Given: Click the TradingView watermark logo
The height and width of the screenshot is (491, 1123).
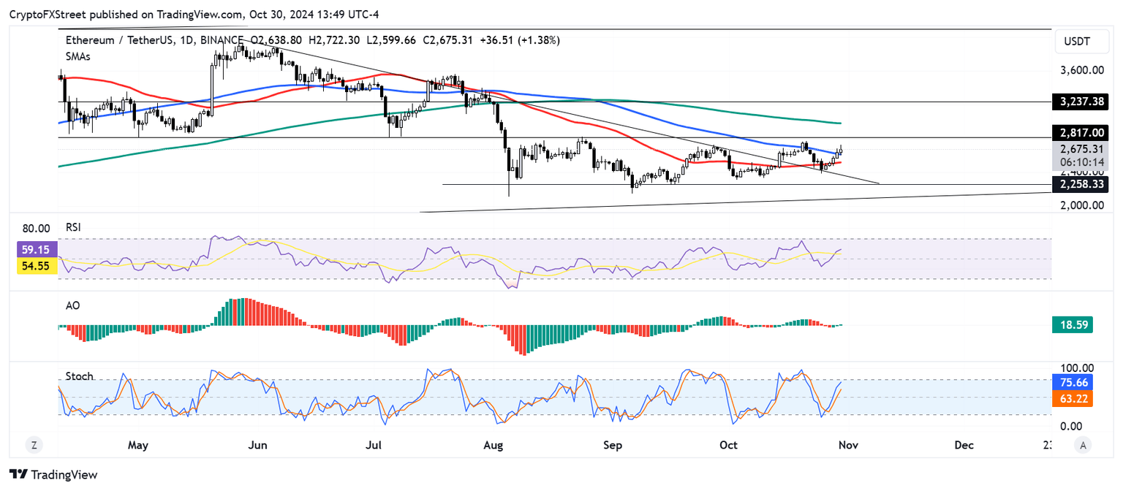Looking at the screenshot, I should pos(52,475).
